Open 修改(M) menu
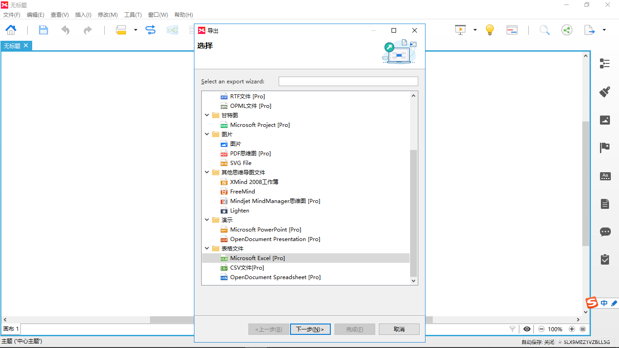619x348 pixels. (x=108, y=15)
